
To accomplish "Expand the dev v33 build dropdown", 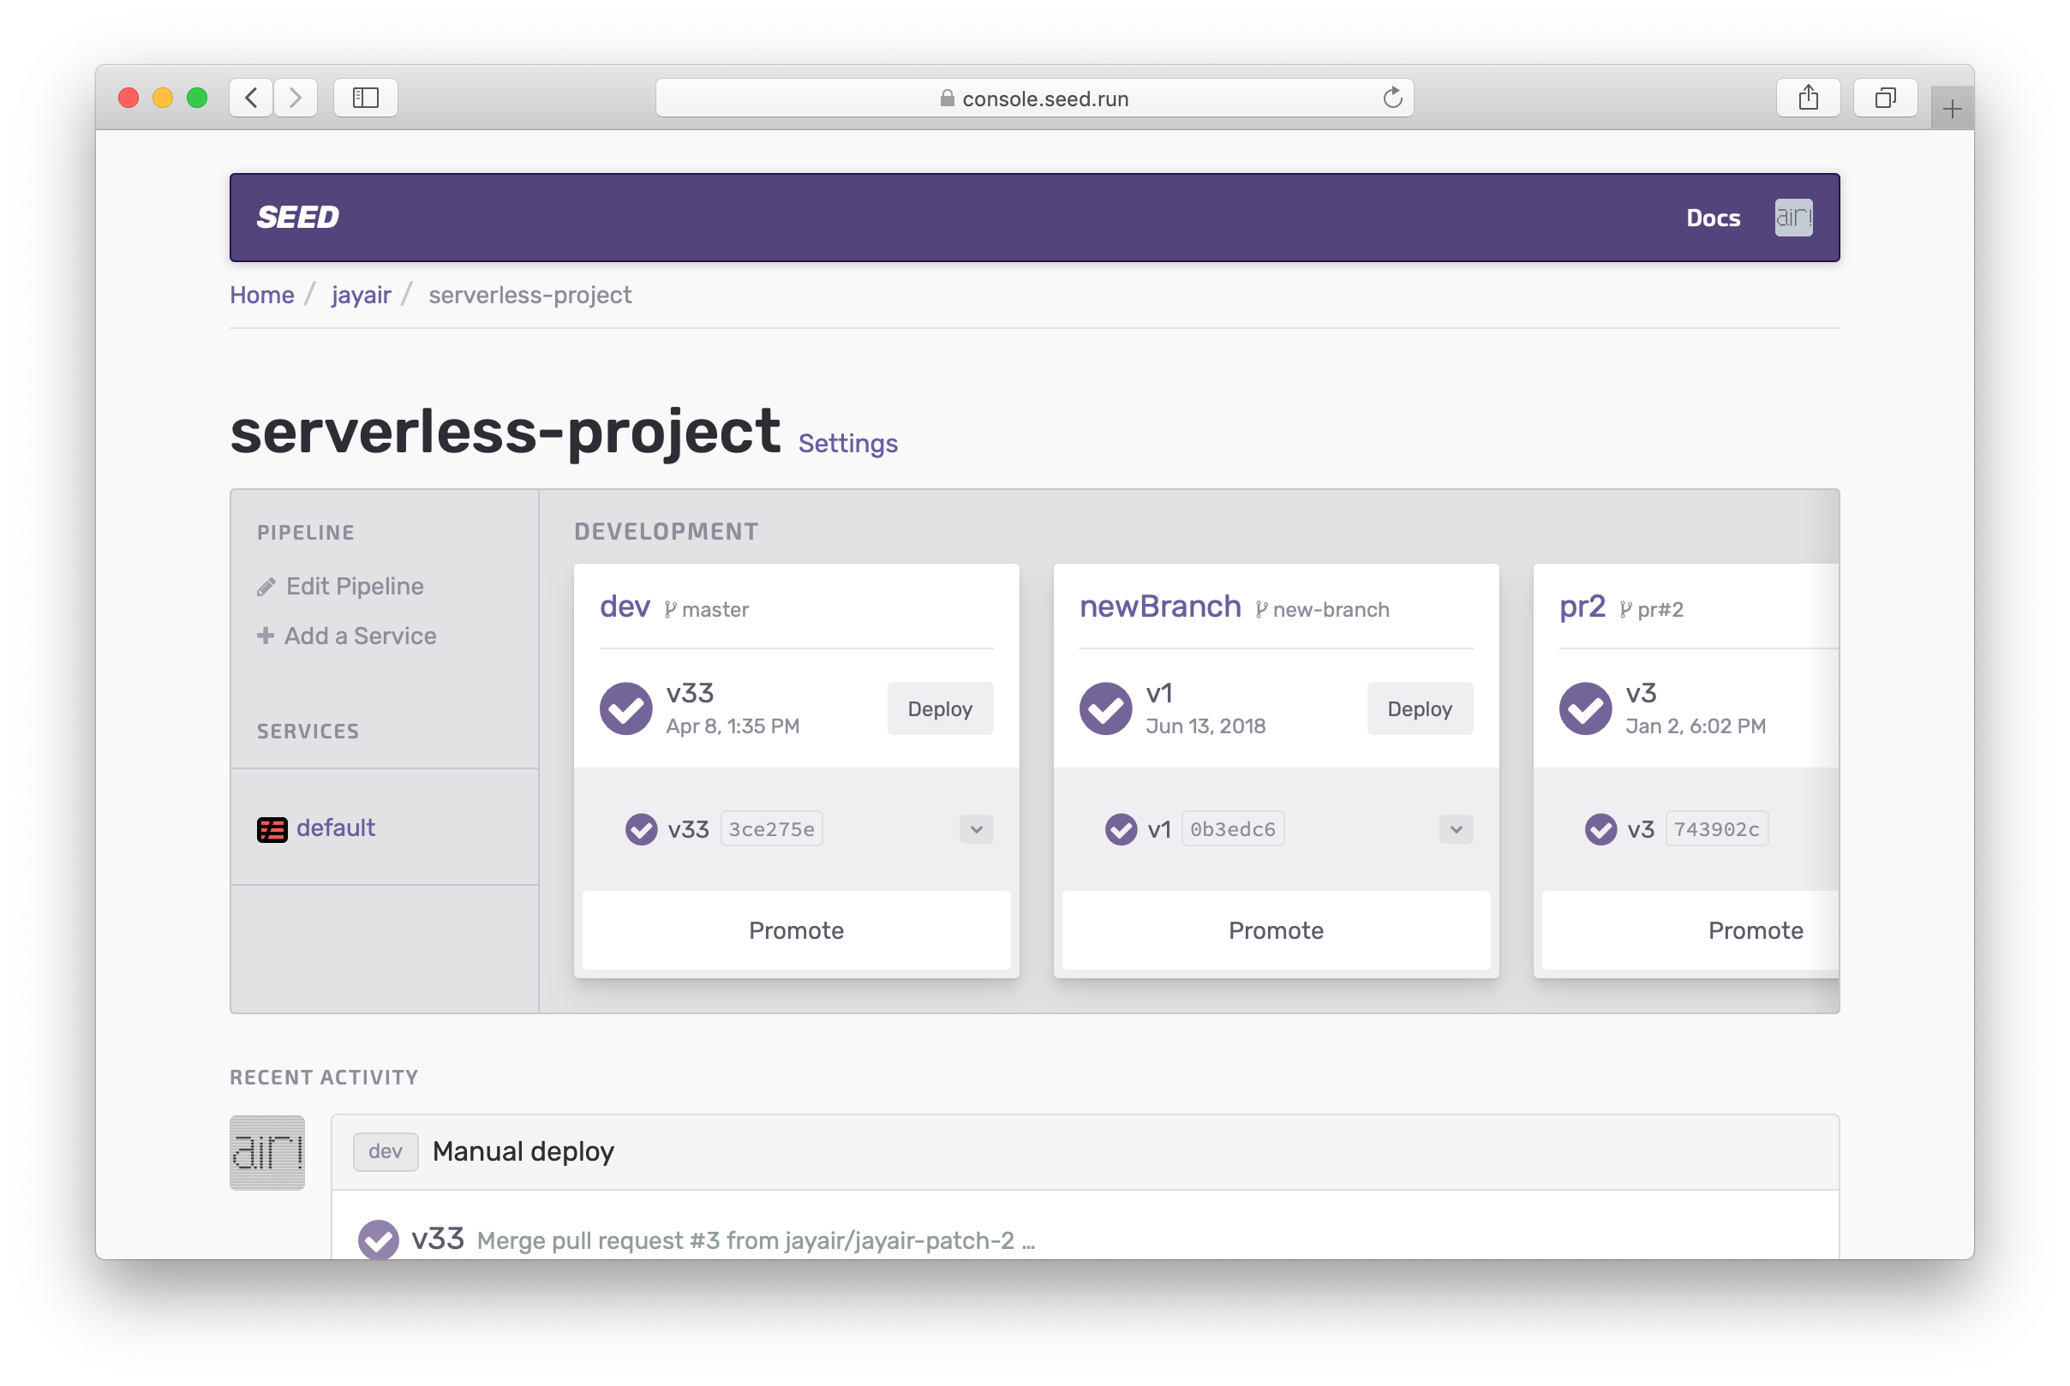I will point(976,829).
